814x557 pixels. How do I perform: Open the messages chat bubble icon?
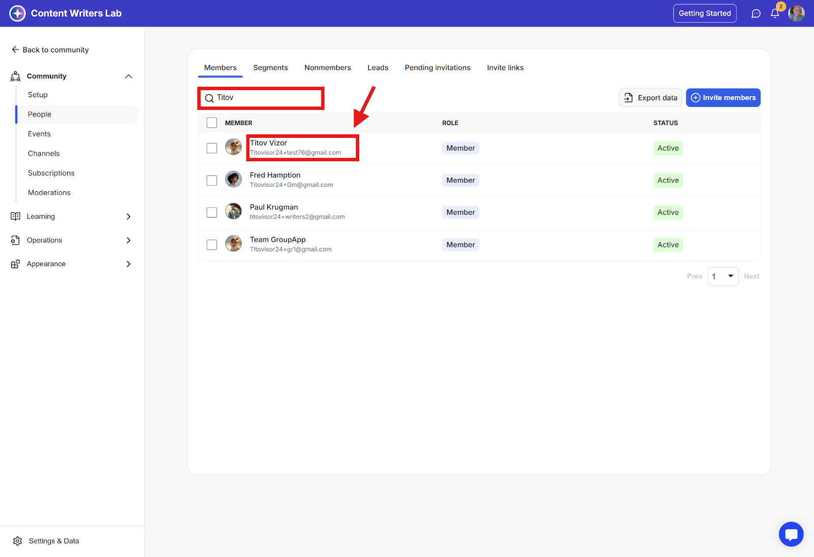pos(756,14)
